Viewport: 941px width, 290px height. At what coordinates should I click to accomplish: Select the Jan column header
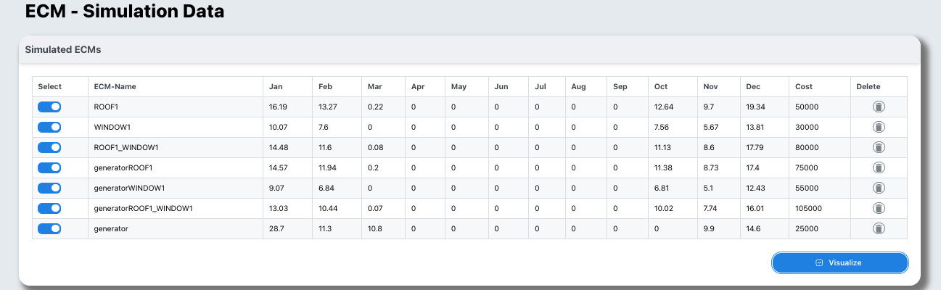276,86
